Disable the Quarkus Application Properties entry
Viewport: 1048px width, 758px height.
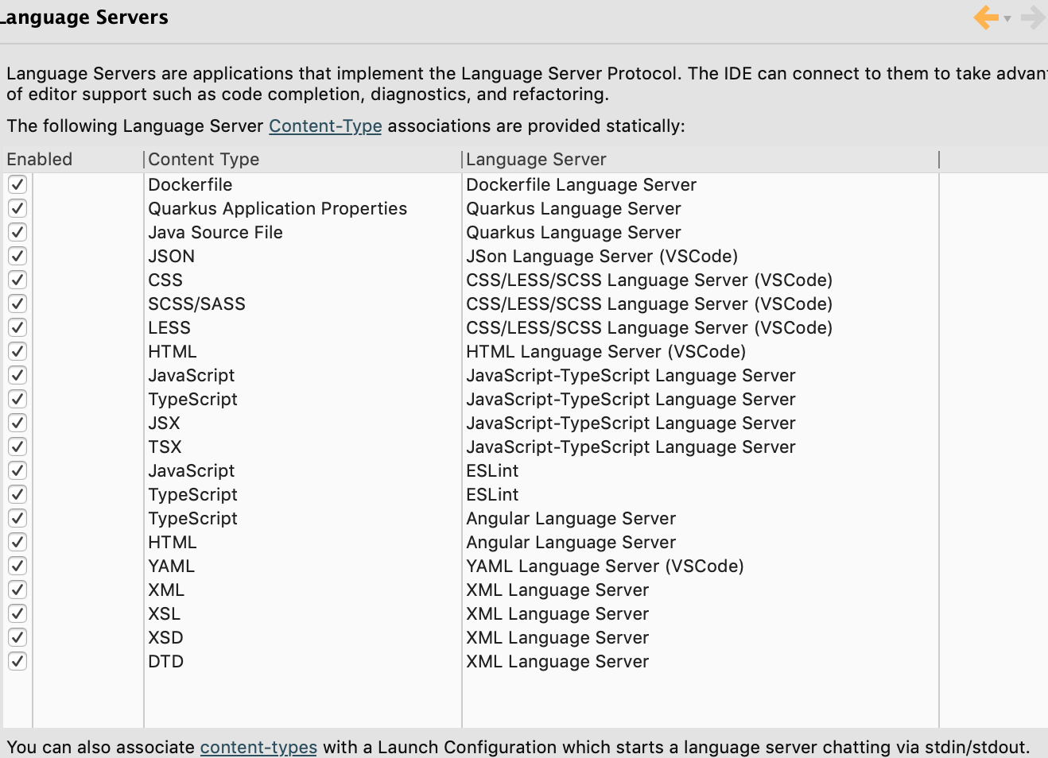17,208
